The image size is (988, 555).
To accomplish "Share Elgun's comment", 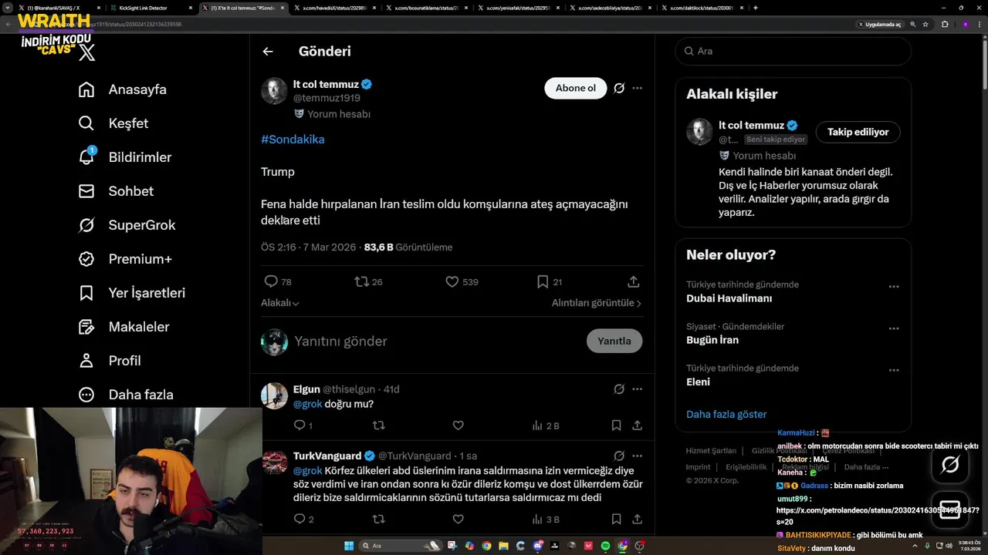I will (x=638, y=425).
